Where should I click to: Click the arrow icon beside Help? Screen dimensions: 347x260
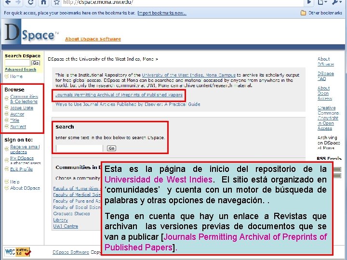click(x=7, y=182)
